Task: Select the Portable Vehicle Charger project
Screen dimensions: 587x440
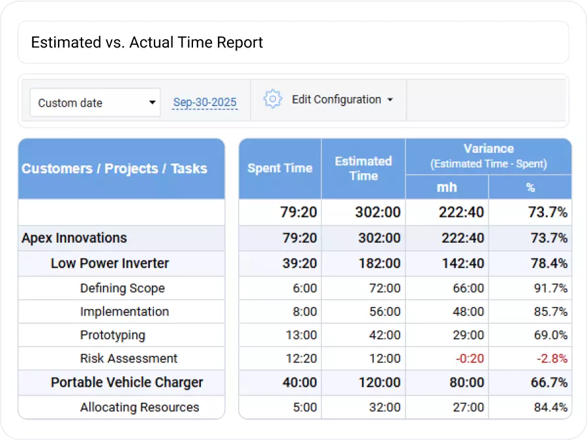Action: point(127,383)
